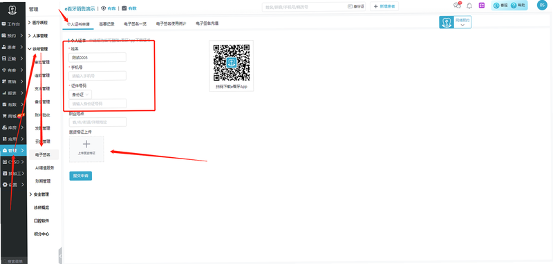
Task: Open the 身份证 certificate type dropdown
Action: tap(80, 94)
